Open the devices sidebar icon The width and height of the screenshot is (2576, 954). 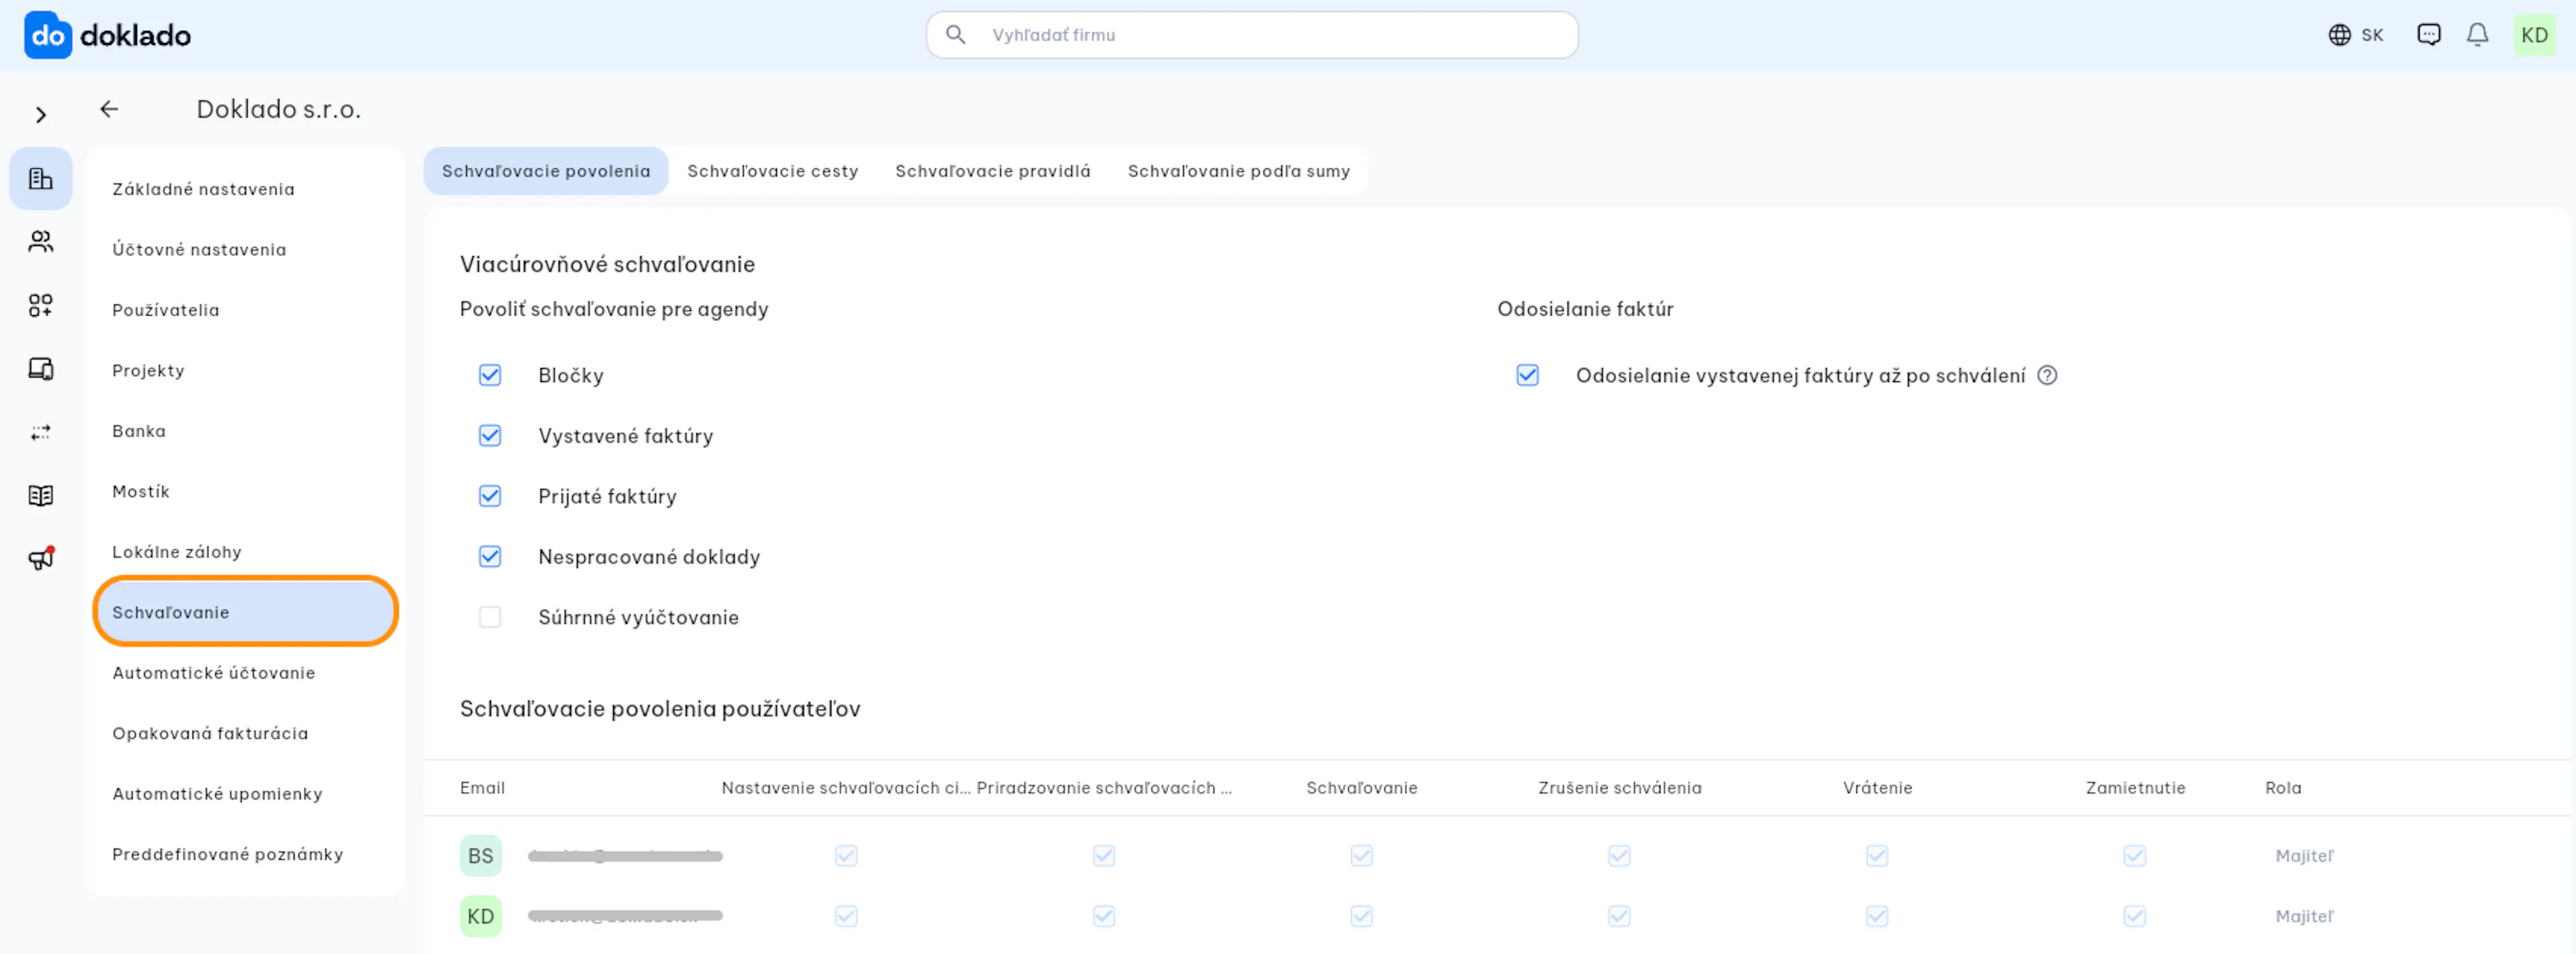pyautogui.click(x=41, y=369)
